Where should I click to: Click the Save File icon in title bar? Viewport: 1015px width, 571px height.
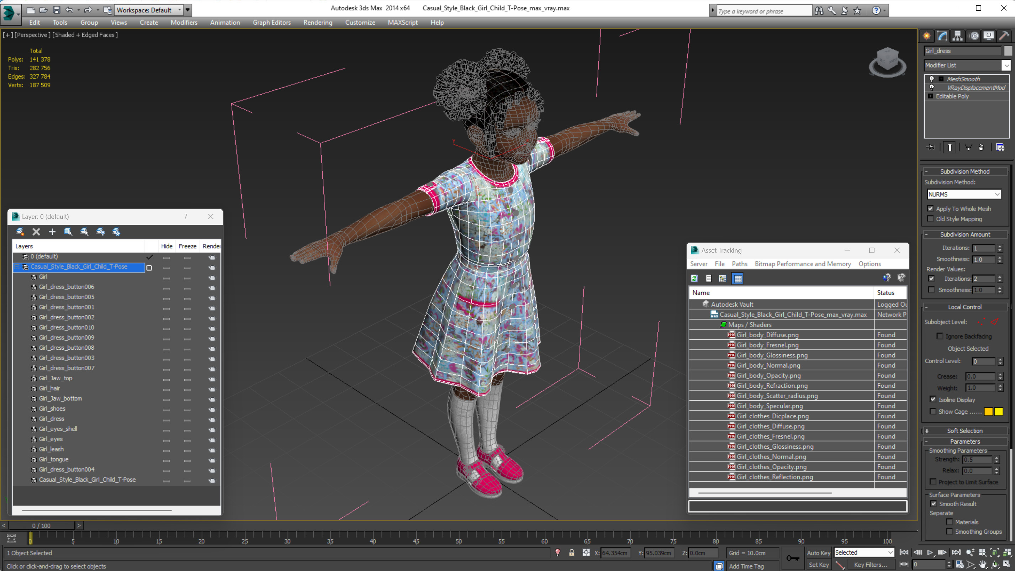coord(56,10)
